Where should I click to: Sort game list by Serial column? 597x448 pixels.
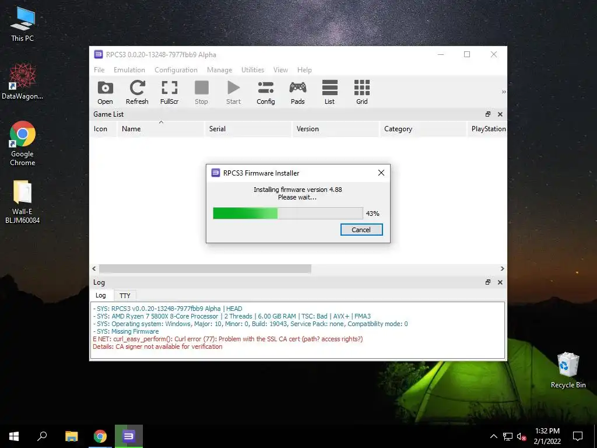(248, 129)
